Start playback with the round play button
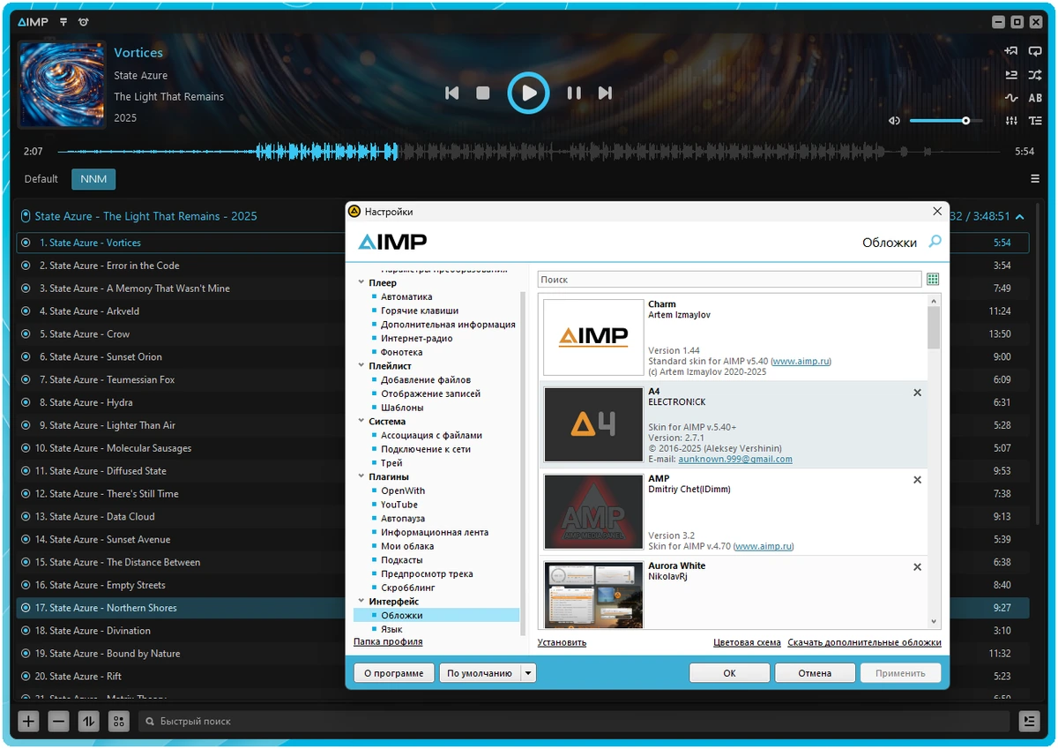This screenshot has height=749, width=1058. click(x=528, y=93)
